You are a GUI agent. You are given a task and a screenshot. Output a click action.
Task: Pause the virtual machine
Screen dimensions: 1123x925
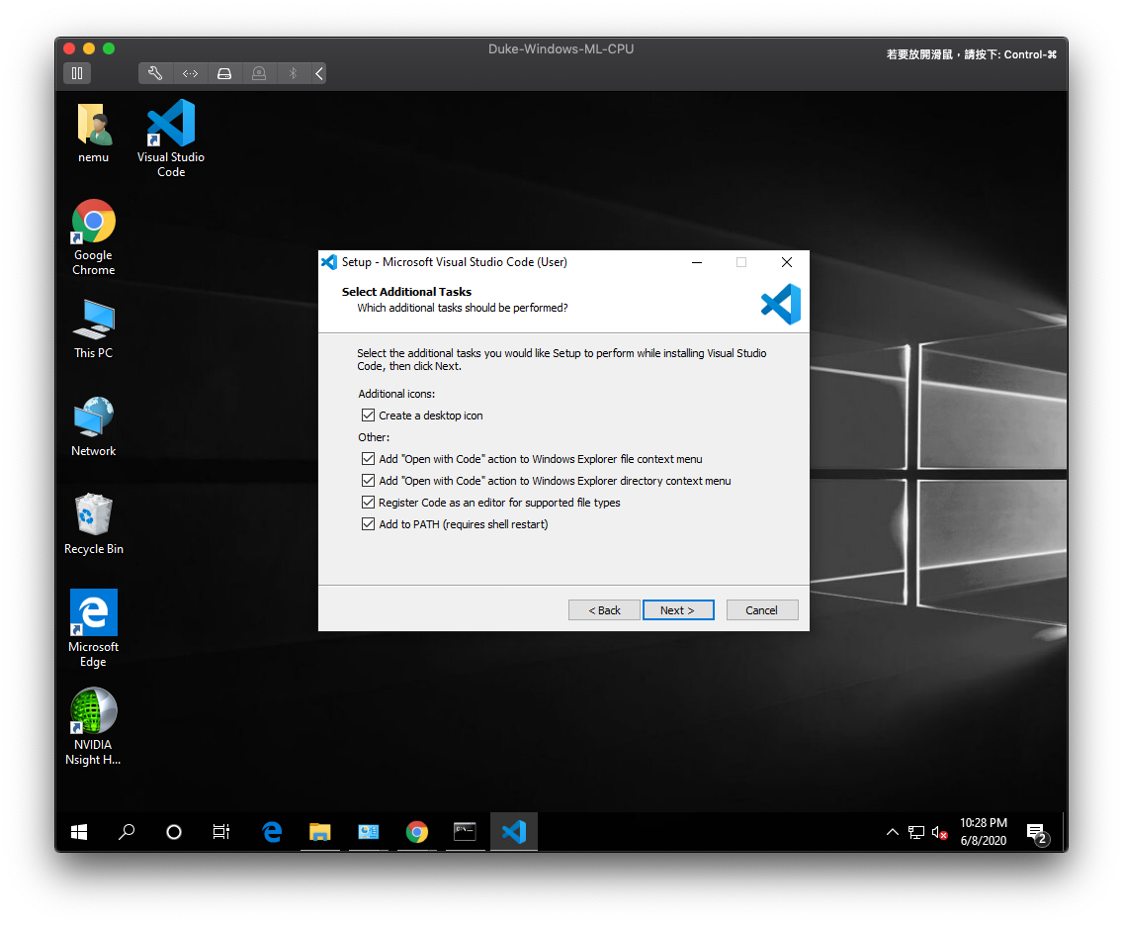77,73
